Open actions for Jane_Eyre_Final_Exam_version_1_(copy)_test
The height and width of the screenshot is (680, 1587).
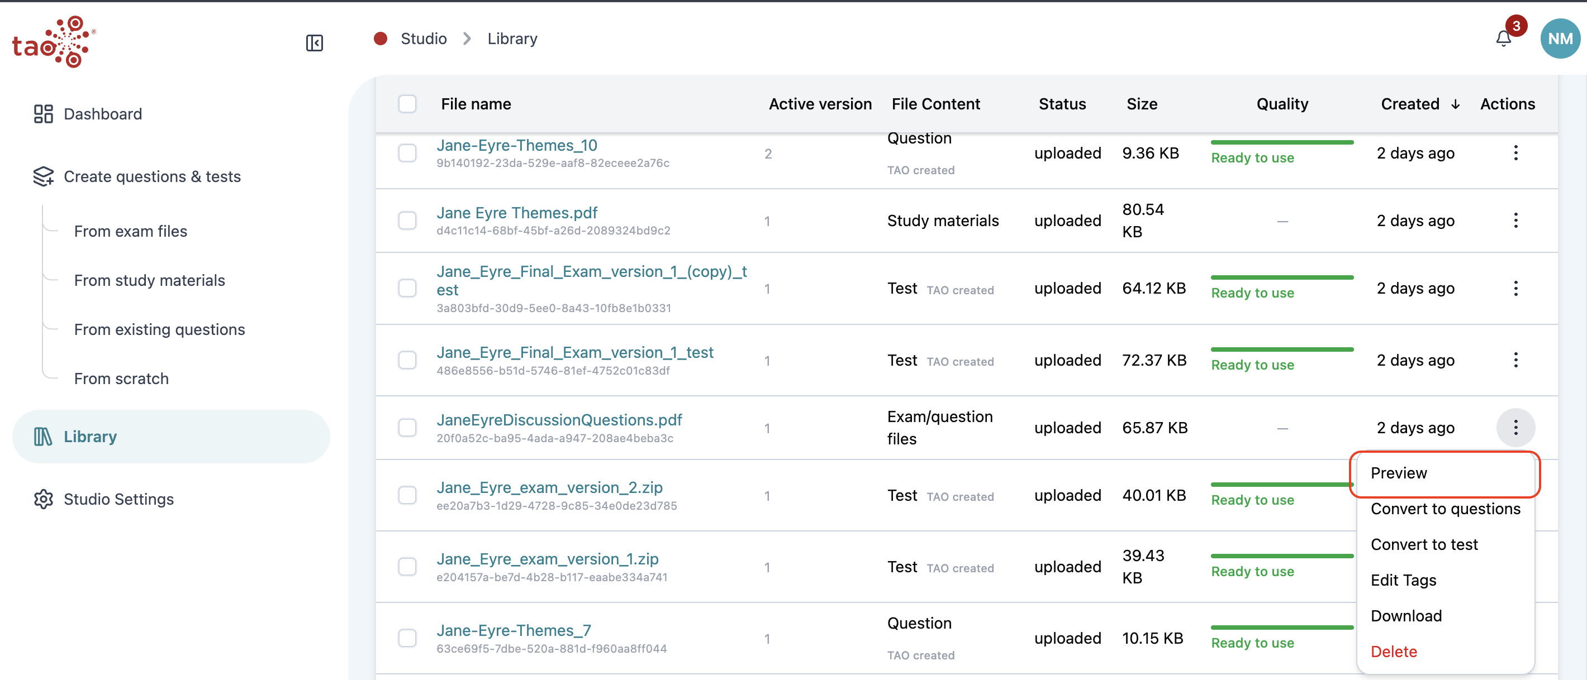[x=1515, y=288]
